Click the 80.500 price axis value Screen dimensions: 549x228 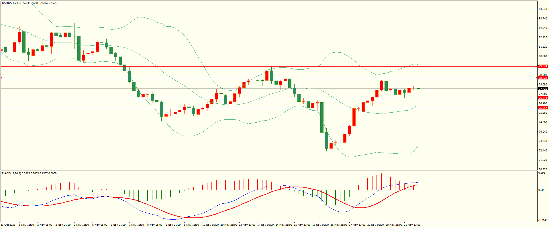pyautogui.click(x=543, y=56)
